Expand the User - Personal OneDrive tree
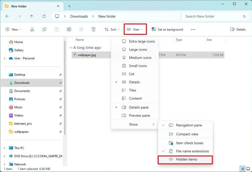Viewport: 252px width, 172px height. tap(5, 59)
